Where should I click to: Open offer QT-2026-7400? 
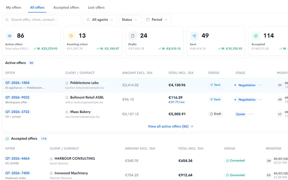click(x=17, y=173)
